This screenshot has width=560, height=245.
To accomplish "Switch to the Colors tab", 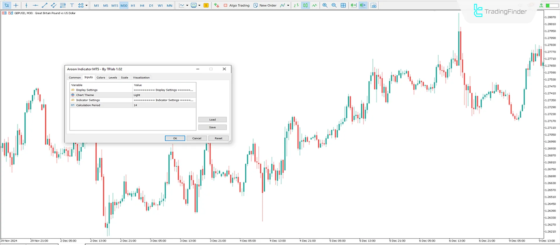I will point(101,78).
